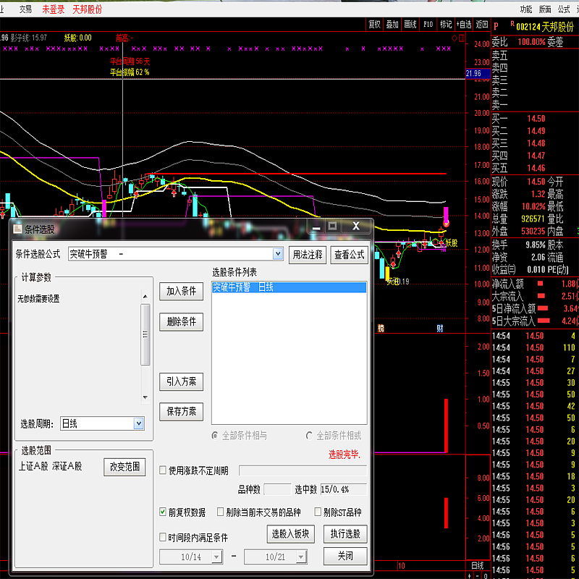The width and height of the screenshot is (579, 579).
Task: Open the 叠加 overlay tool
Action: click(x=392, y=24)
